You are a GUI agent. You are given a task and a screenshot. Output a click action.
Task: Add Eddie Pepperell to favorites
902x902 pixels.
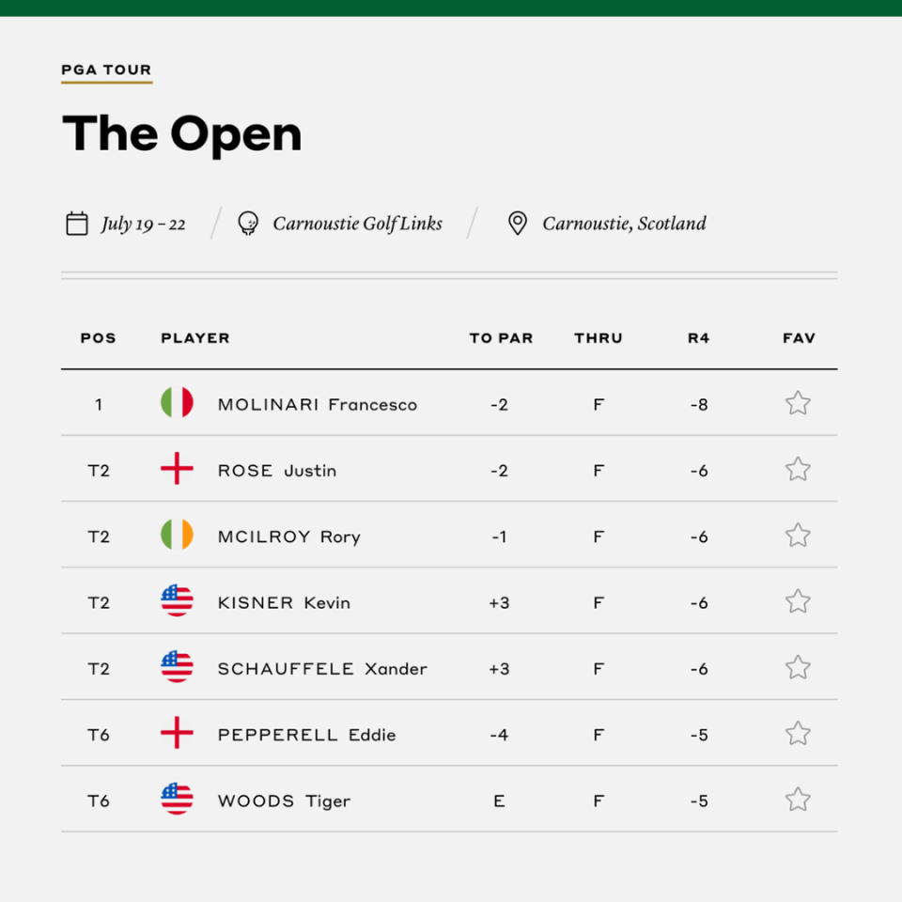(798, 734)
